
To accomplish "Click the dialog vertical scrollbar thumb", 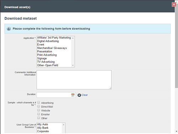I will (177, 46).
